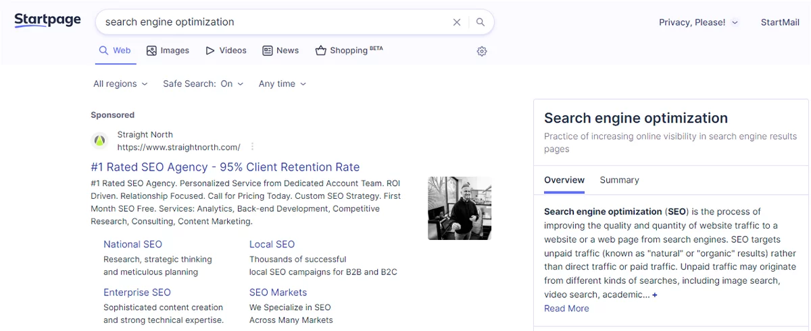Click 'We Specialize in SEO' text
This screenshot has height=331, width=811.
(290, 307)
